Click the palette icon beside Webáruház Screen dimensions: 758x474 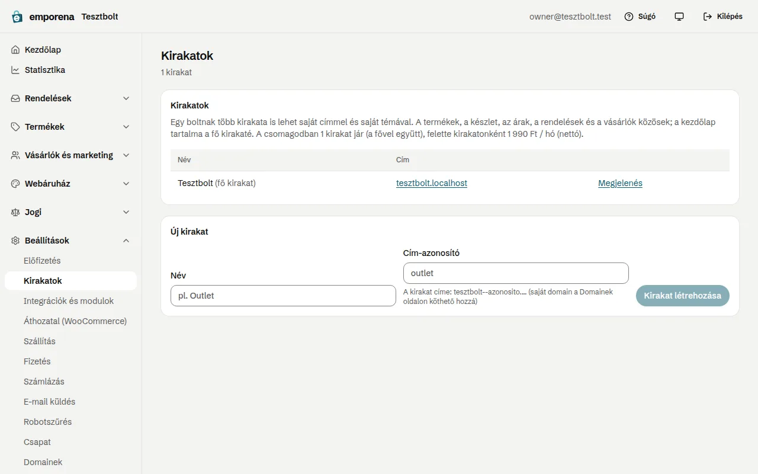coord(15,184)
